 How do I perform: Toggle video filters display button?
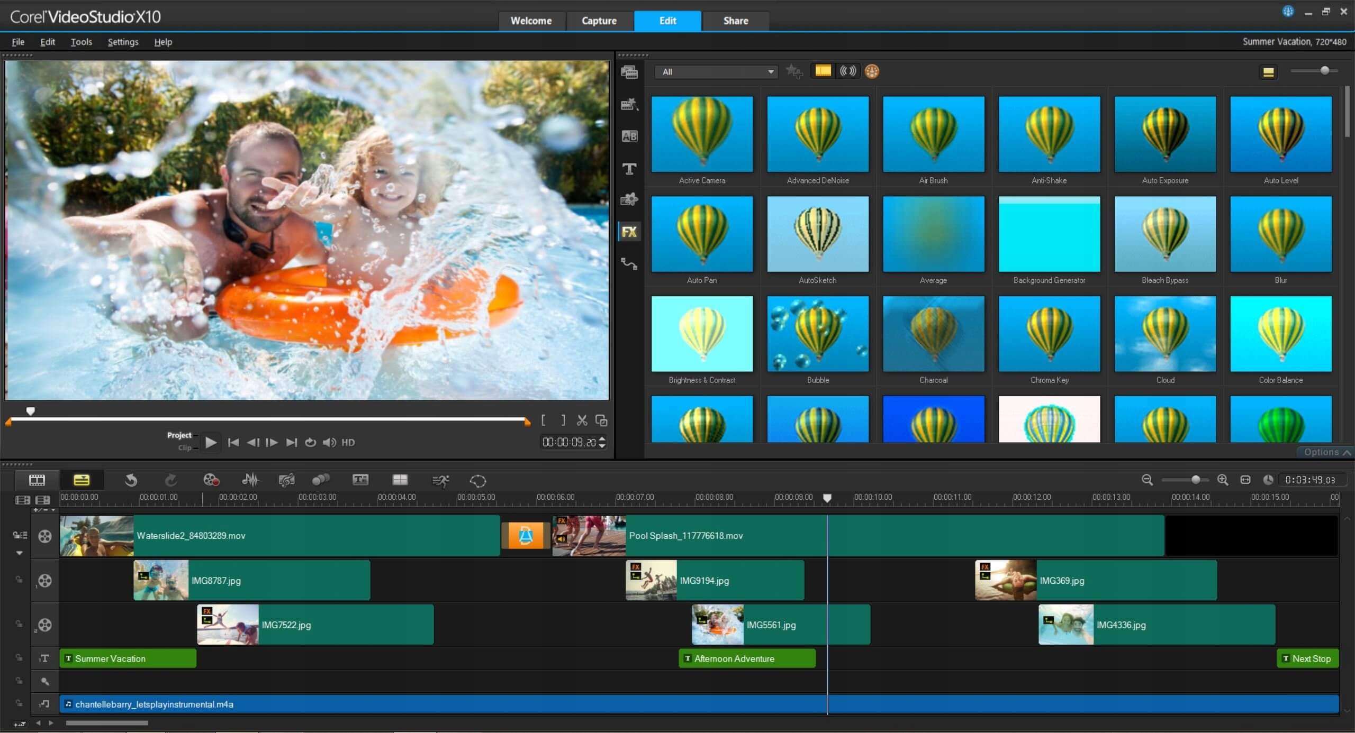coord(823,71)
